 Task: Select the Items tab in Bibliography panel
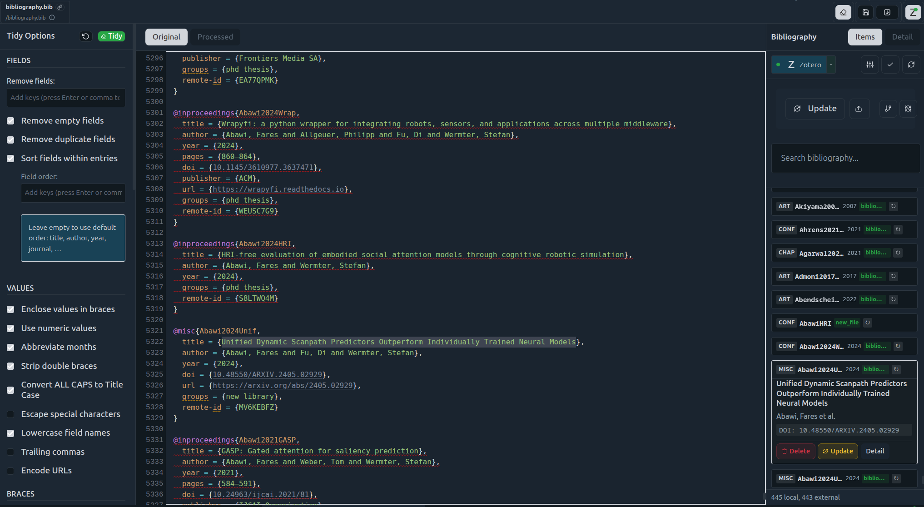864,37
